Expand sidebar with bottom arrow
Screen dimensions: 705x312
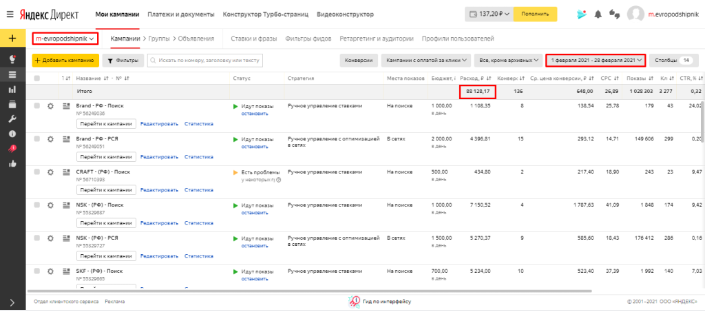(12, 302)
